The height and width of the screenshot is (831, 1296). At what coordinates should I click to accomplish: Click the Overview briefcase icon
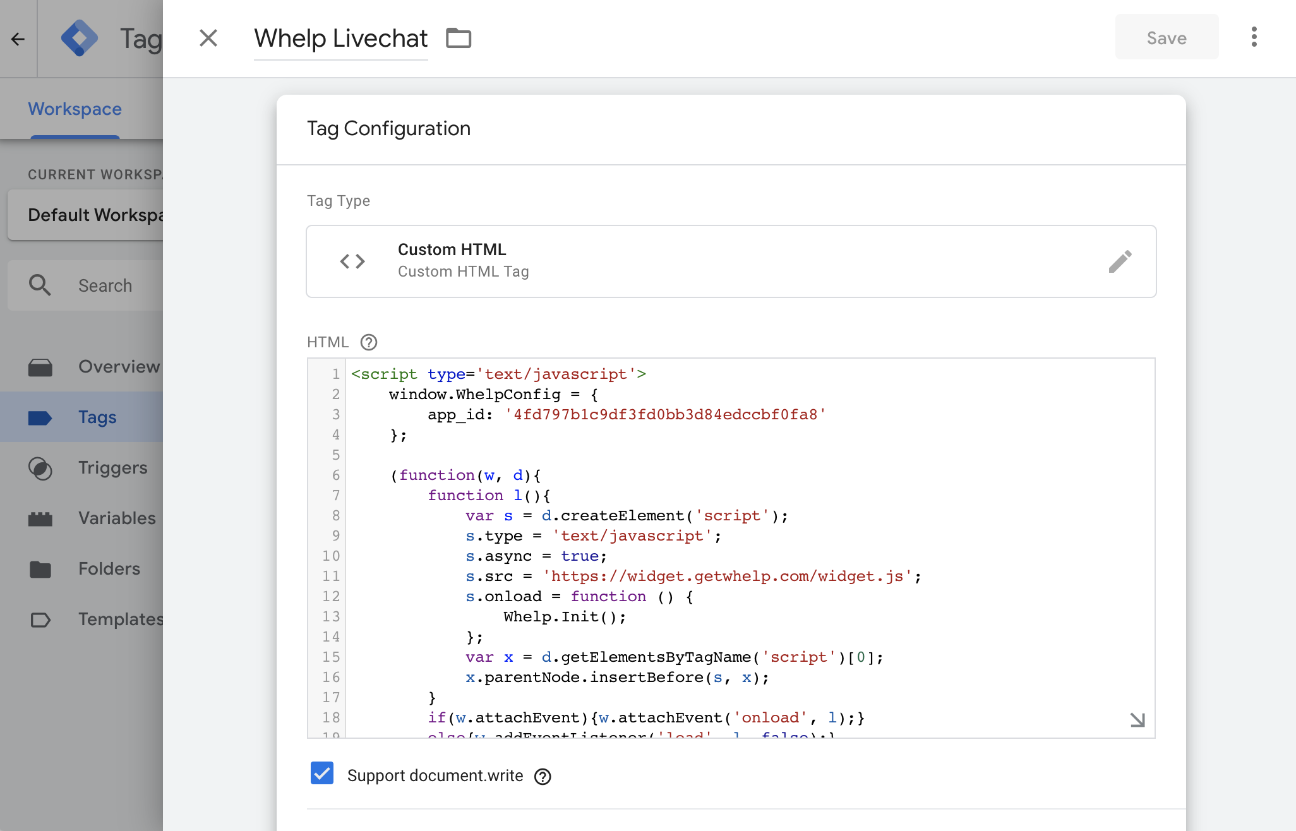click(x=40, y=368)
